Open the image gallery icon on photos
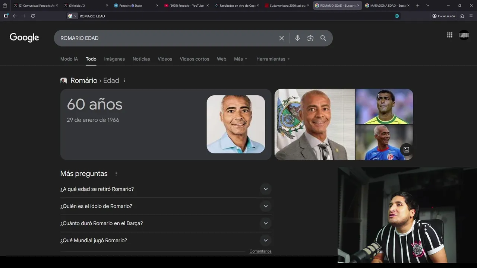The image size is (477, 268). tap(406, 150)
